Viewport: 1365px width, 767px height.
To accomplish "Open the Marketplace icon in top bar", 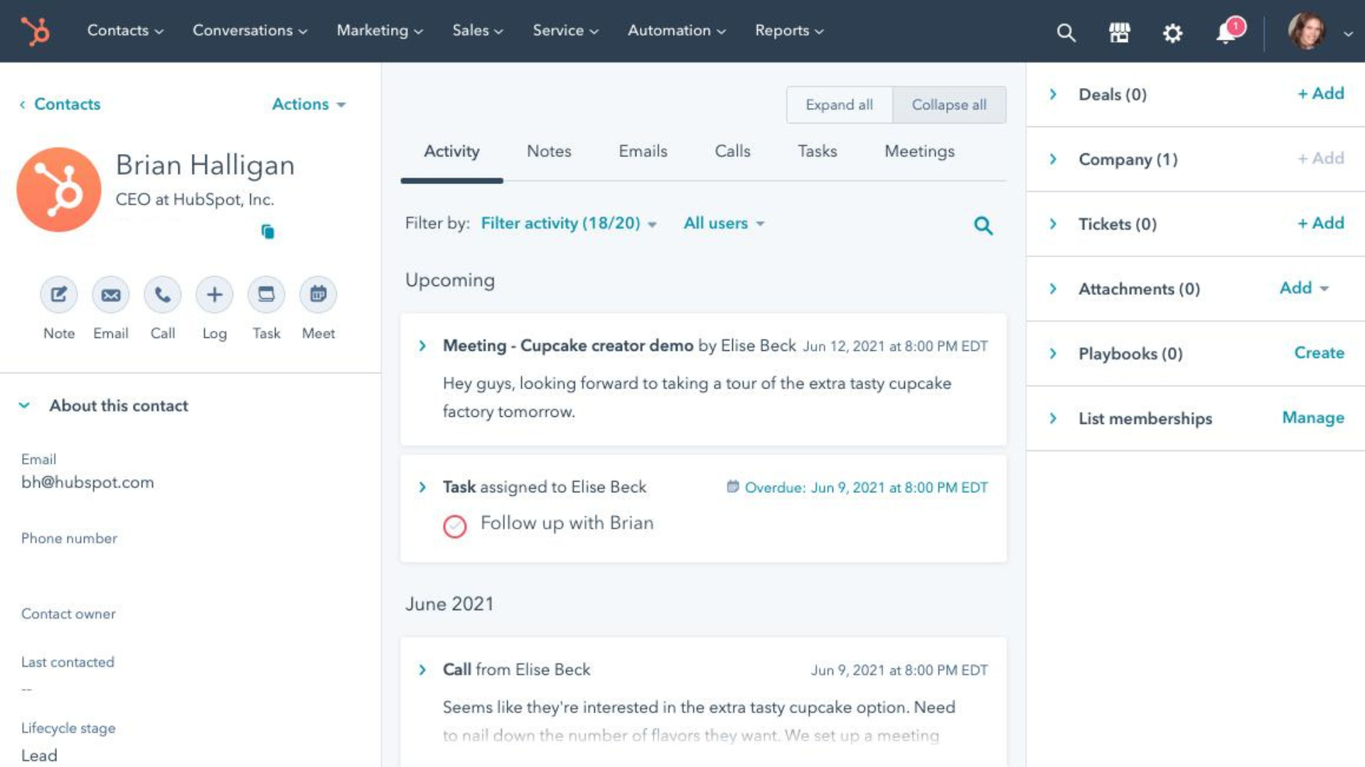I will pos(1120,32).
